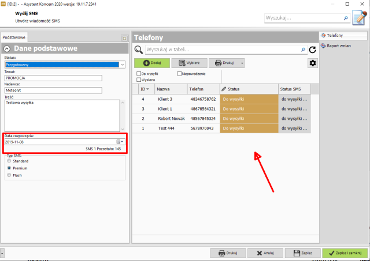Select the Standard SMS type

[9, 161]
